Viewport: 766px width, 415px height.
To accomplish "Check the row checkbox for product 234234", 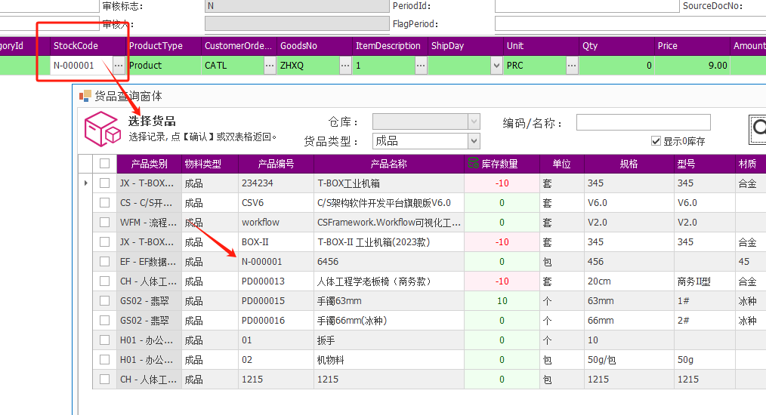I will (104, 183).
